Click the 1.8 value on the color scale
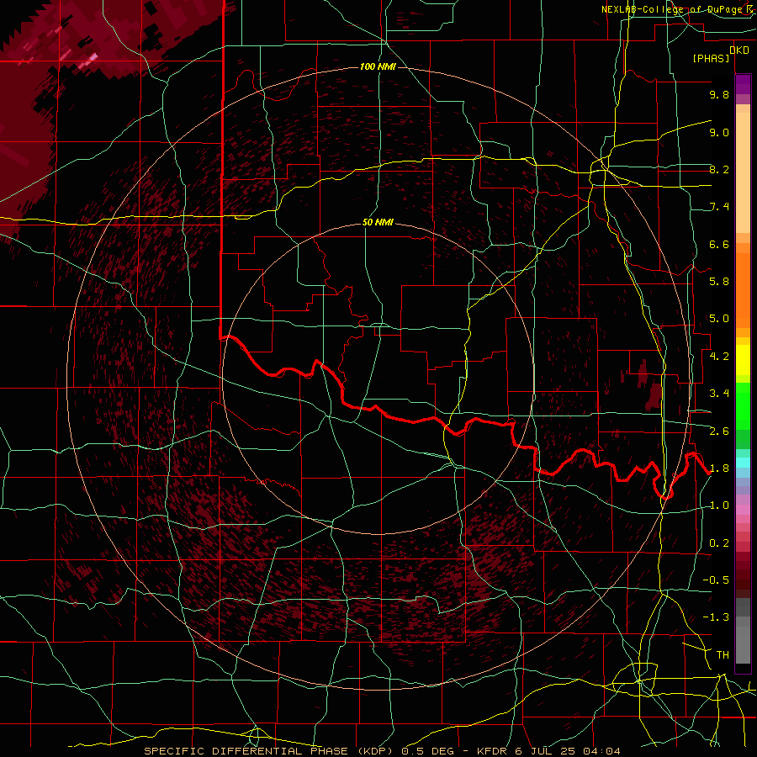 click(719, 468)
